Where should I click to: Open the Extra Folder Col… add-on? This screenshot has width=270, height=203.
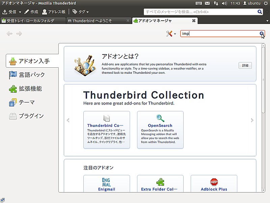click(x=160, y=184)
